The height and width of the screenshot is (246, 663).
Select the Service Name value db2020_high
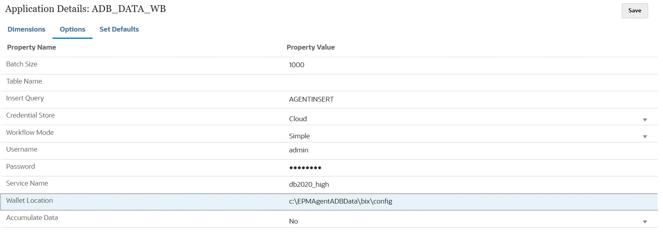pyautogui.click(x=309, y=184)
